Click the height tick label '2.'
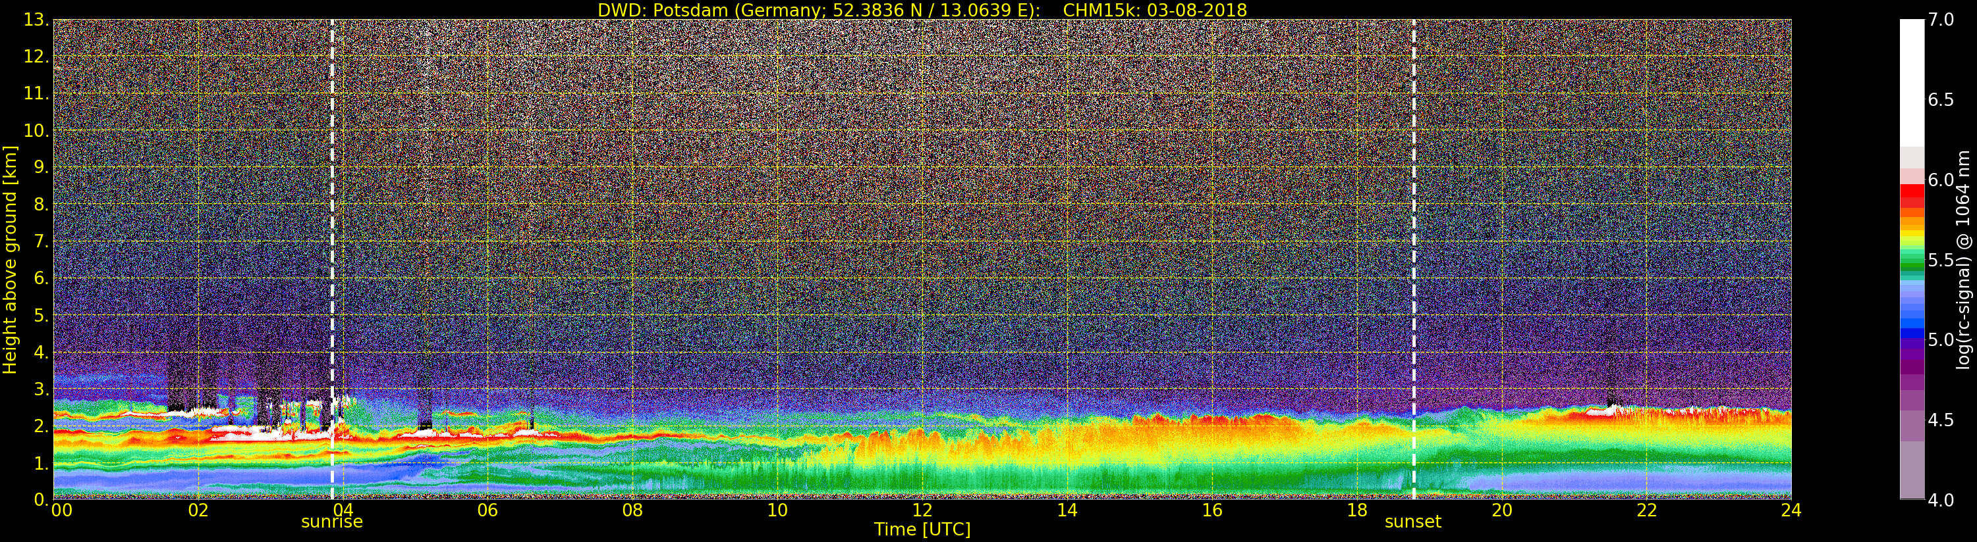 [41, 426]
